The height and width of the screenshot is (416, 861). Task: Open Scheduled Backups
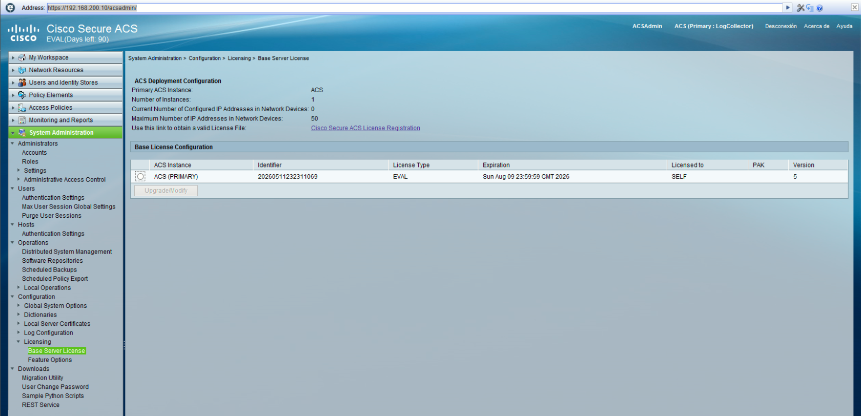49,269
